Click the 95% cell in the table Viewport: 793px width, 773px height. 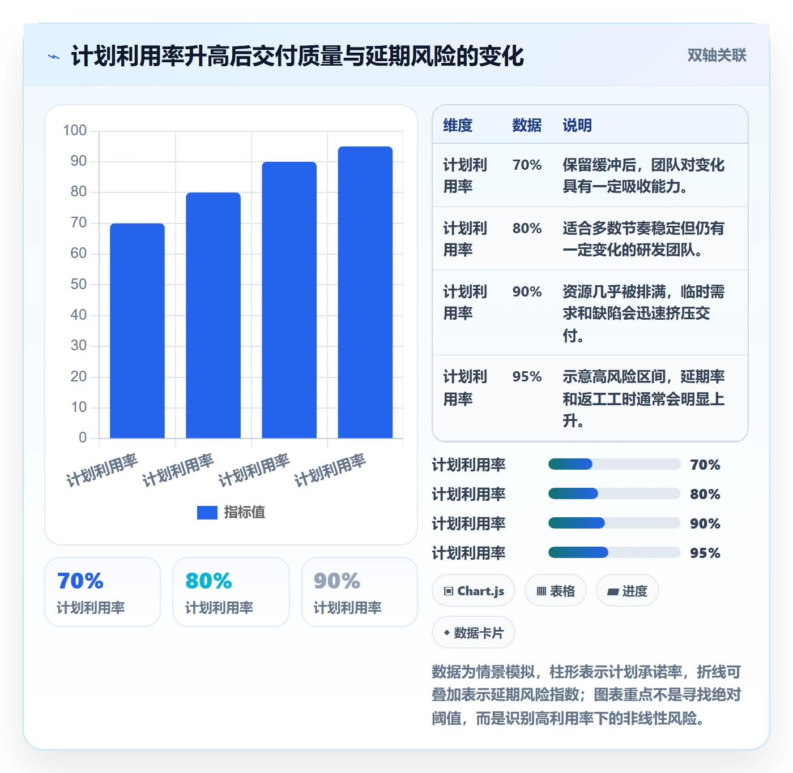[x=527, y=376]
